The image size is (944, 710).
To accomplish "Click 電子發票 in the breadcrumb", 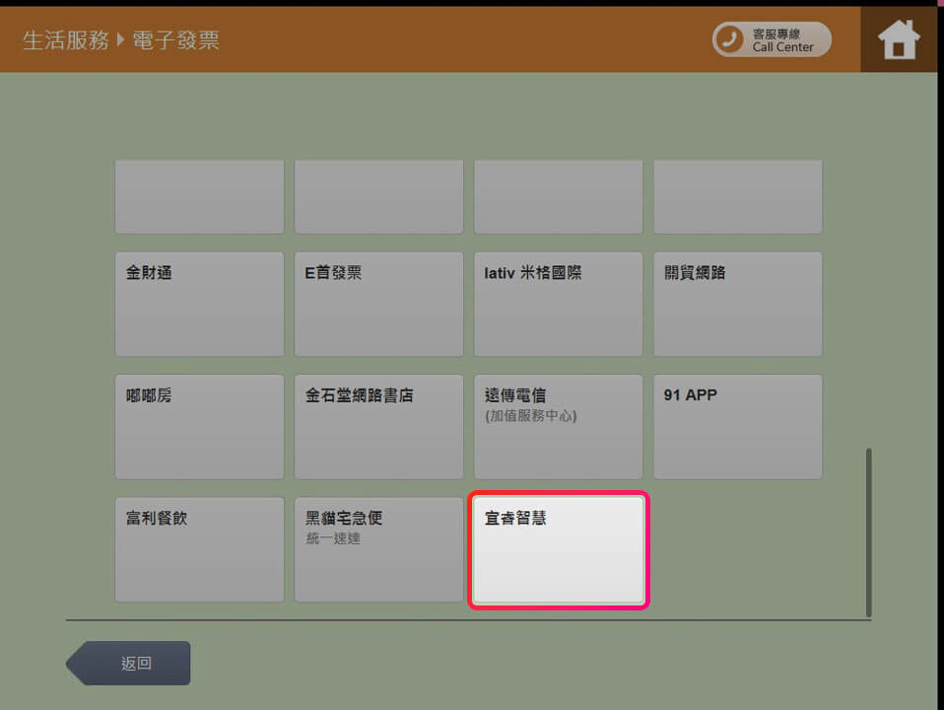I will point(175,40).
